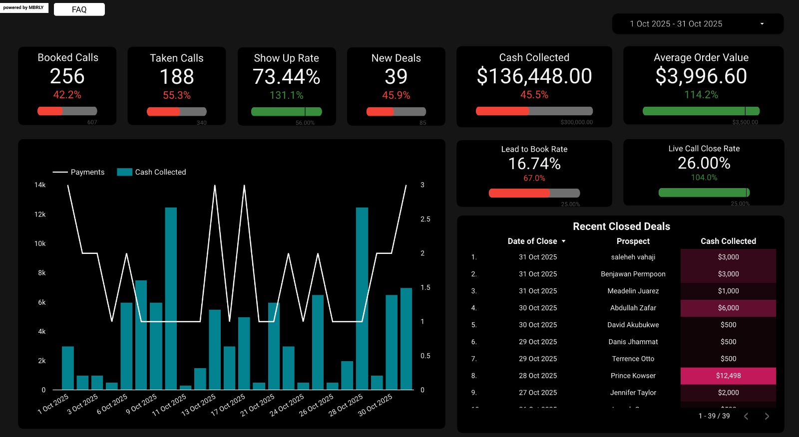Click the Meadelin Juarez prospect cell

pyautogui.click(x=633, y=291)
